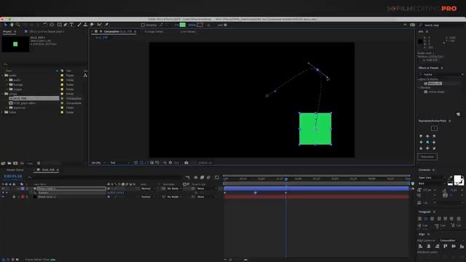Toggle Shape Layer 1 visibility eye
466x262 pixels.
pyautogui.click(x=3, y=188)
